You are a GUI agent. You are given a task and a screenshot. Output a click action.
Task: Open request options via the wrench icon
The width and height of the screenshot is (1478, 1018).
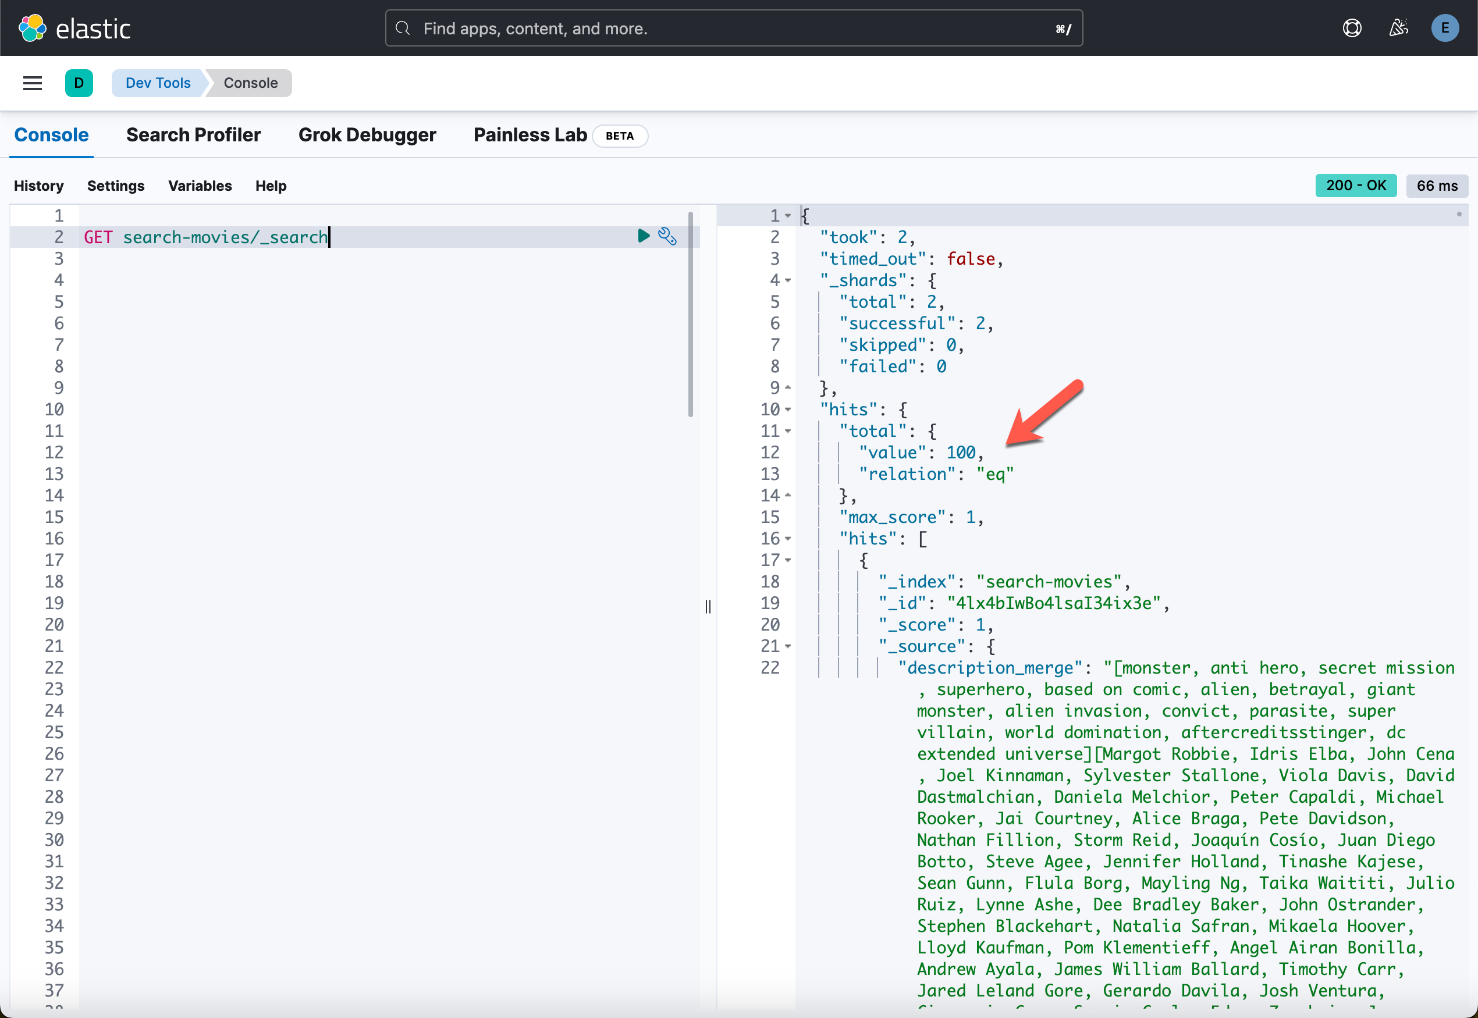click(x=667, y=236)
